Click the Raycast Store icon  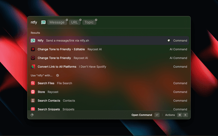[33, 92]
